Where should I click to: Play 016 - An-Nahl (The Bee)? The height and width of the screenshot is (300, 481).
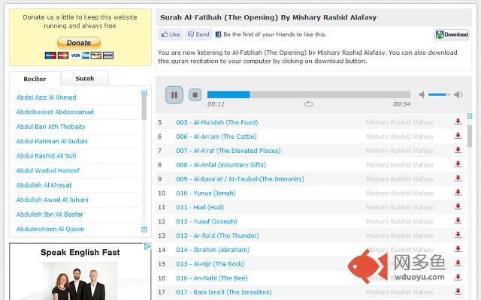212,278
